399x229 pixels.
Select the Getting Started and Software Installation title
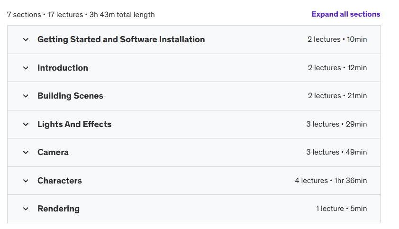click(x=121, y=39)
